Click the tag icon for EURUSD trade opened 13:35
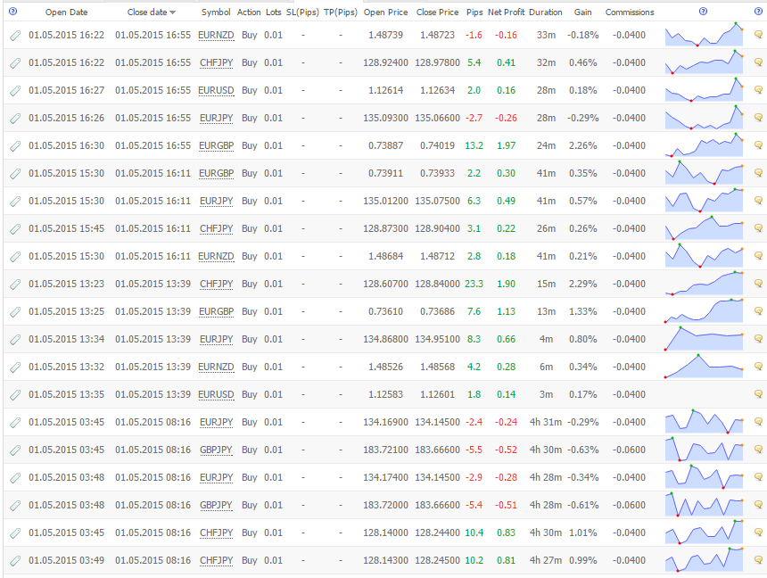The height and width of the screenshot is (578, 767). [15, 394]
